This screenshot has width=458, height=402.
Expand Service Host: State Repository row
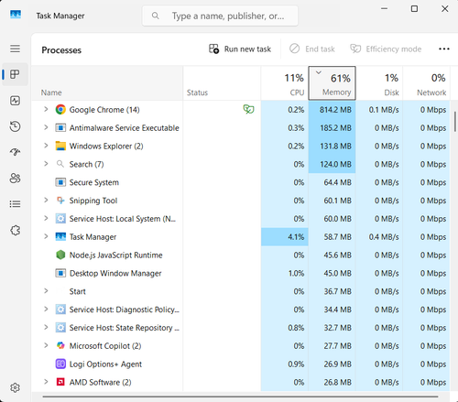(46, 327)
